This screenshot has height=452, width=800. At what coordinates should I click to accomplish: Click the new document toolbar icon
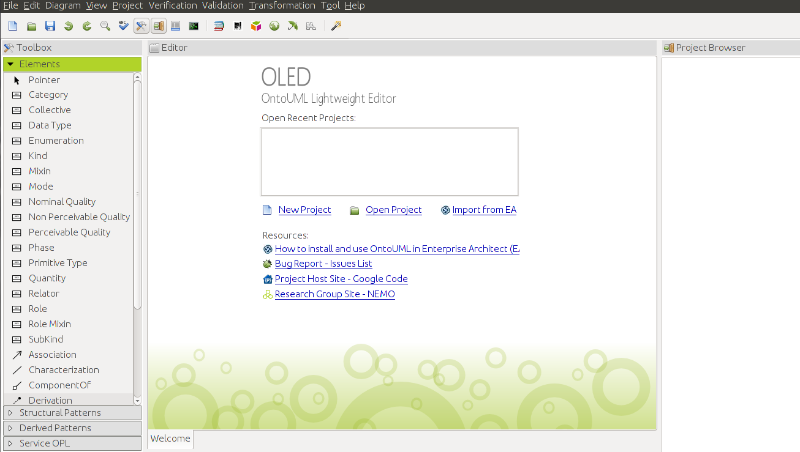(x=13, y=26)
